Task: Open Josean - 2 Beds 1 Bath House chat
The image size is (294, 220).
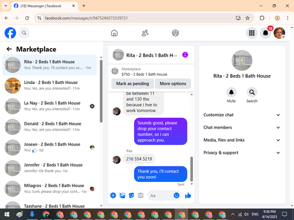Action: click(49, 147)
